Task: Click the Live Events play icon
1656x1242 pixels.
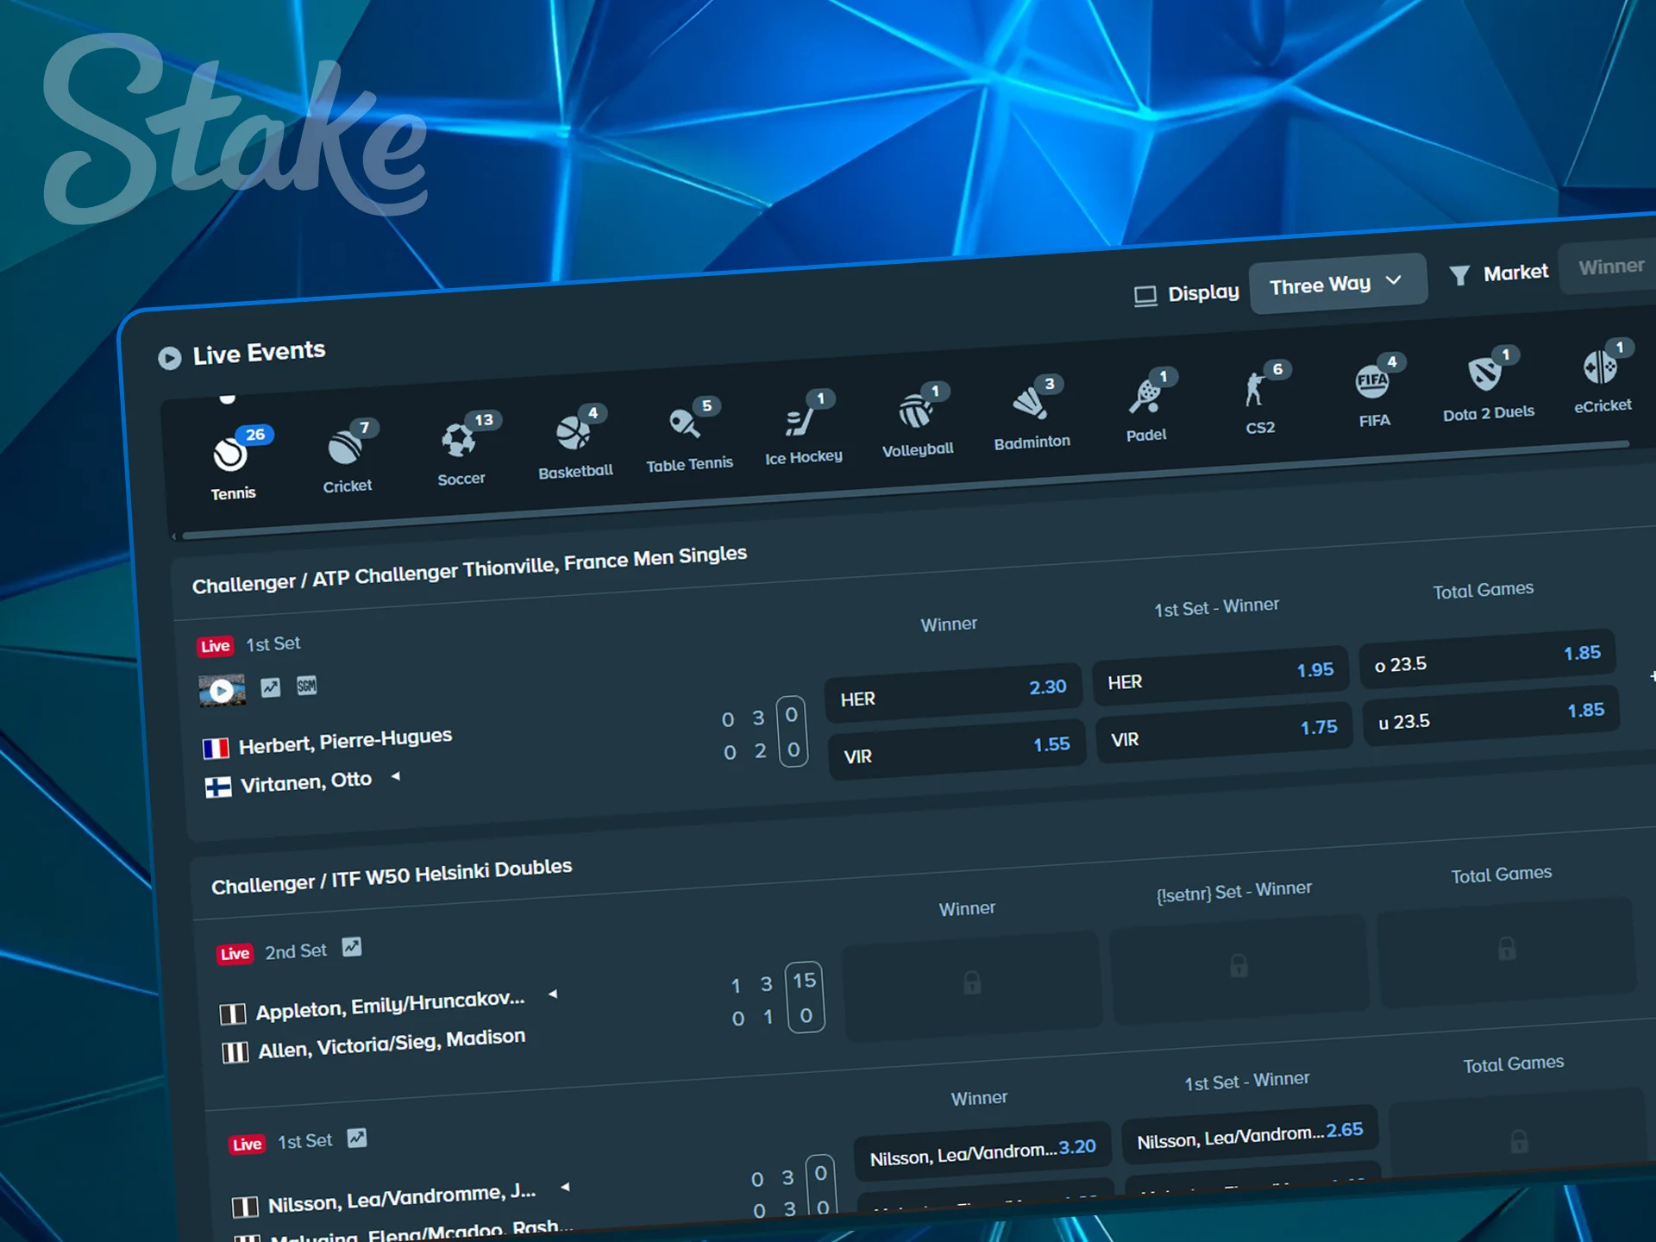Action: point(170,358)
